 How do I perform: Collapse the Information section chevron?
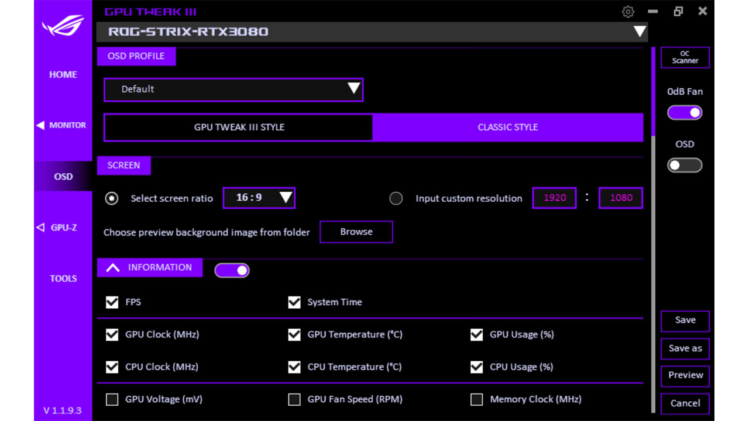[x=113, y=267]
